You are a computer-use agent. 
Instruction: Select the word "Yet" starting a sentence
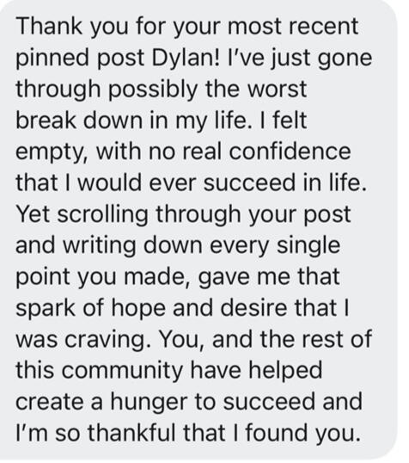pyautogui.click(x=33, y=213)
